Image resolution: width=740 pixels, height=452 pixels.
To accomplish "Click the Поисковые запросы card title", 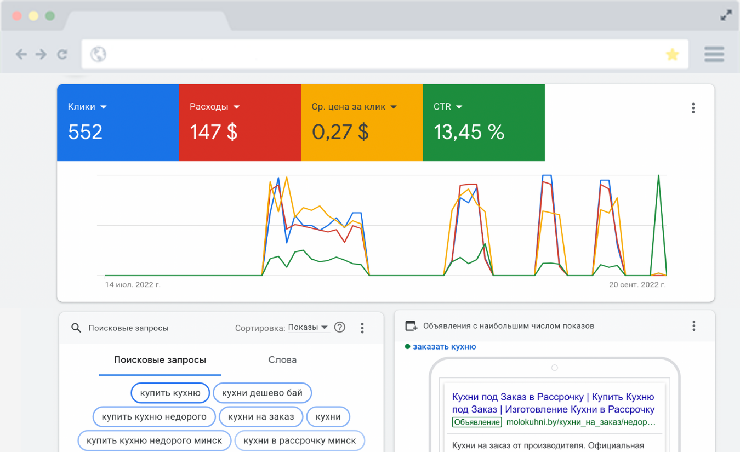I will point(128,328).
